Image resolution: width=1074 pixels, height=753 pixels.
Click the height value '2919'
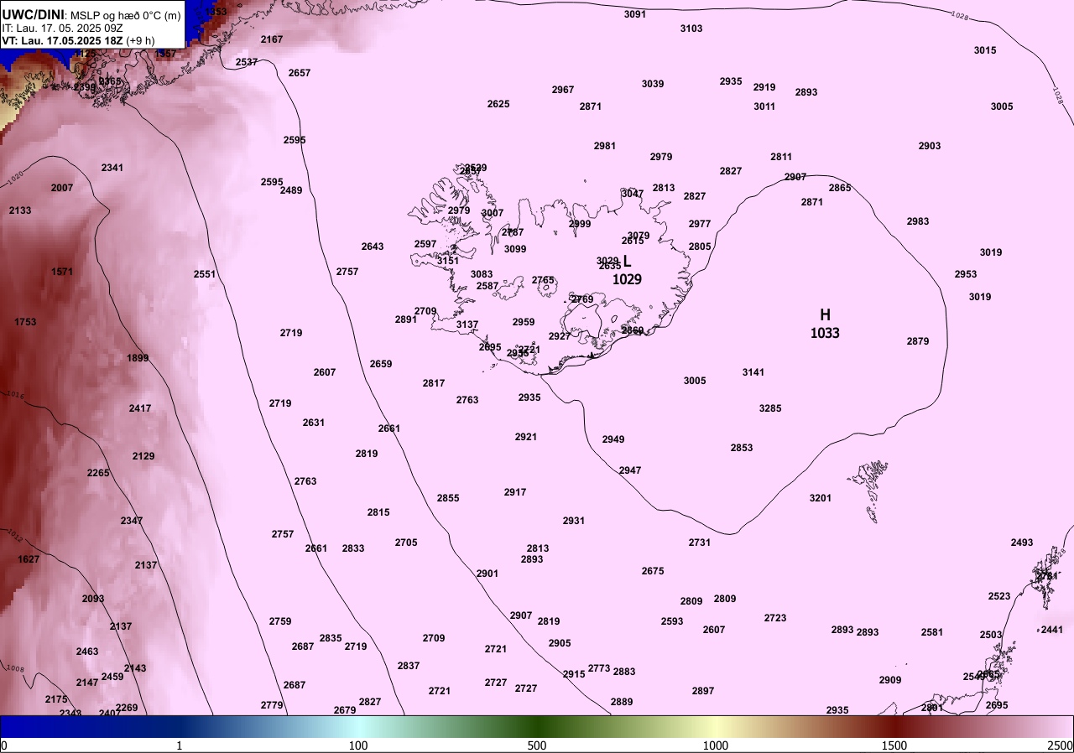click(x=764, y=87)
